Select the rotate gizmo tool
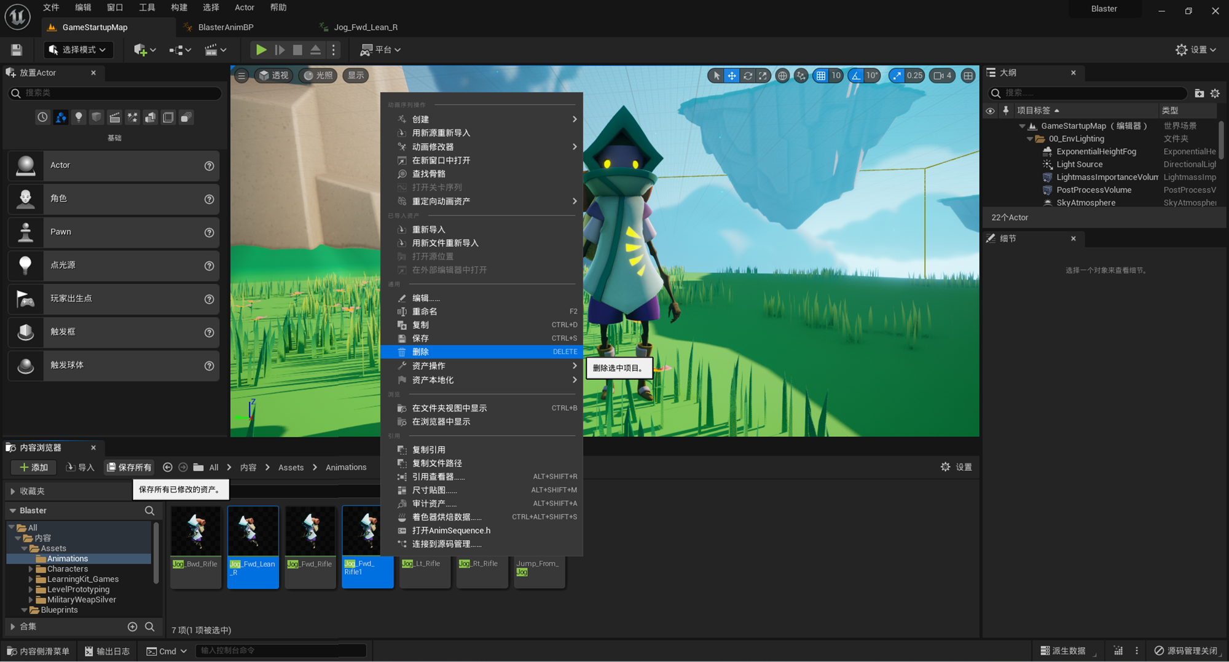The height and width of the screenshot is (662, 1229). click(747, 76)
